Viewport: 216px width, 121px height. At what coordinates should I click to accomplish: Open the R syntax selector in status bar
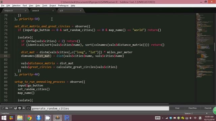click(x=207, y=113)
